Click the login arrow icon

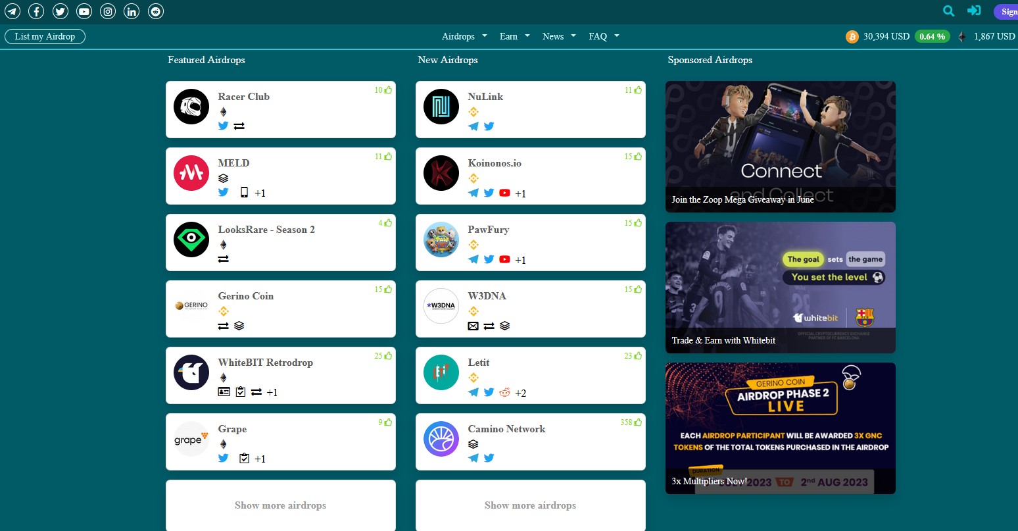click(x=974, y=11)
